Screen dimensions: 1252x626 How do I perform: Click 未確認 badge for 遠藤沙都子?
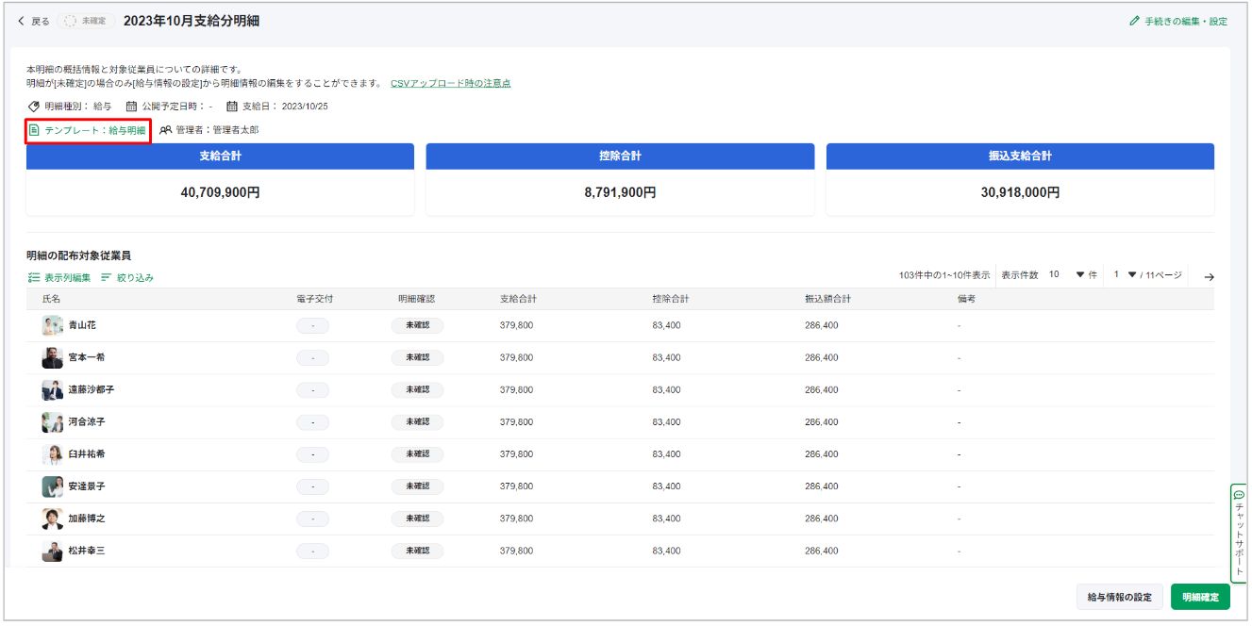point(417,390)
